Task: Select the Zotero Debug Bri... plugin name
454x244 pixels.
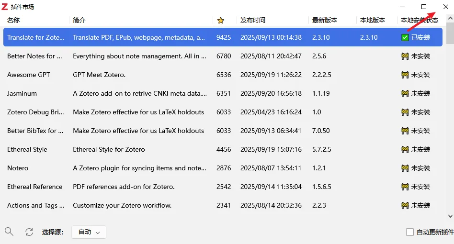Action: click(35, 112)
